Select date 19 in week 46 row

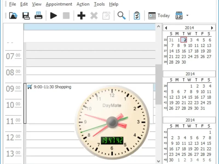[190, 149]
